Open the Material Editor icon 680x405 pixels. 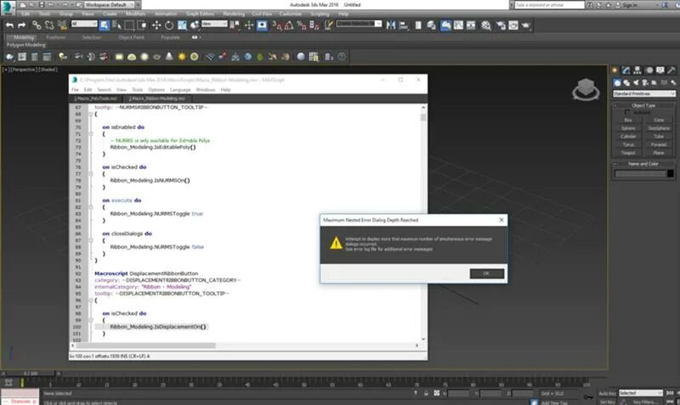[486, 25]
